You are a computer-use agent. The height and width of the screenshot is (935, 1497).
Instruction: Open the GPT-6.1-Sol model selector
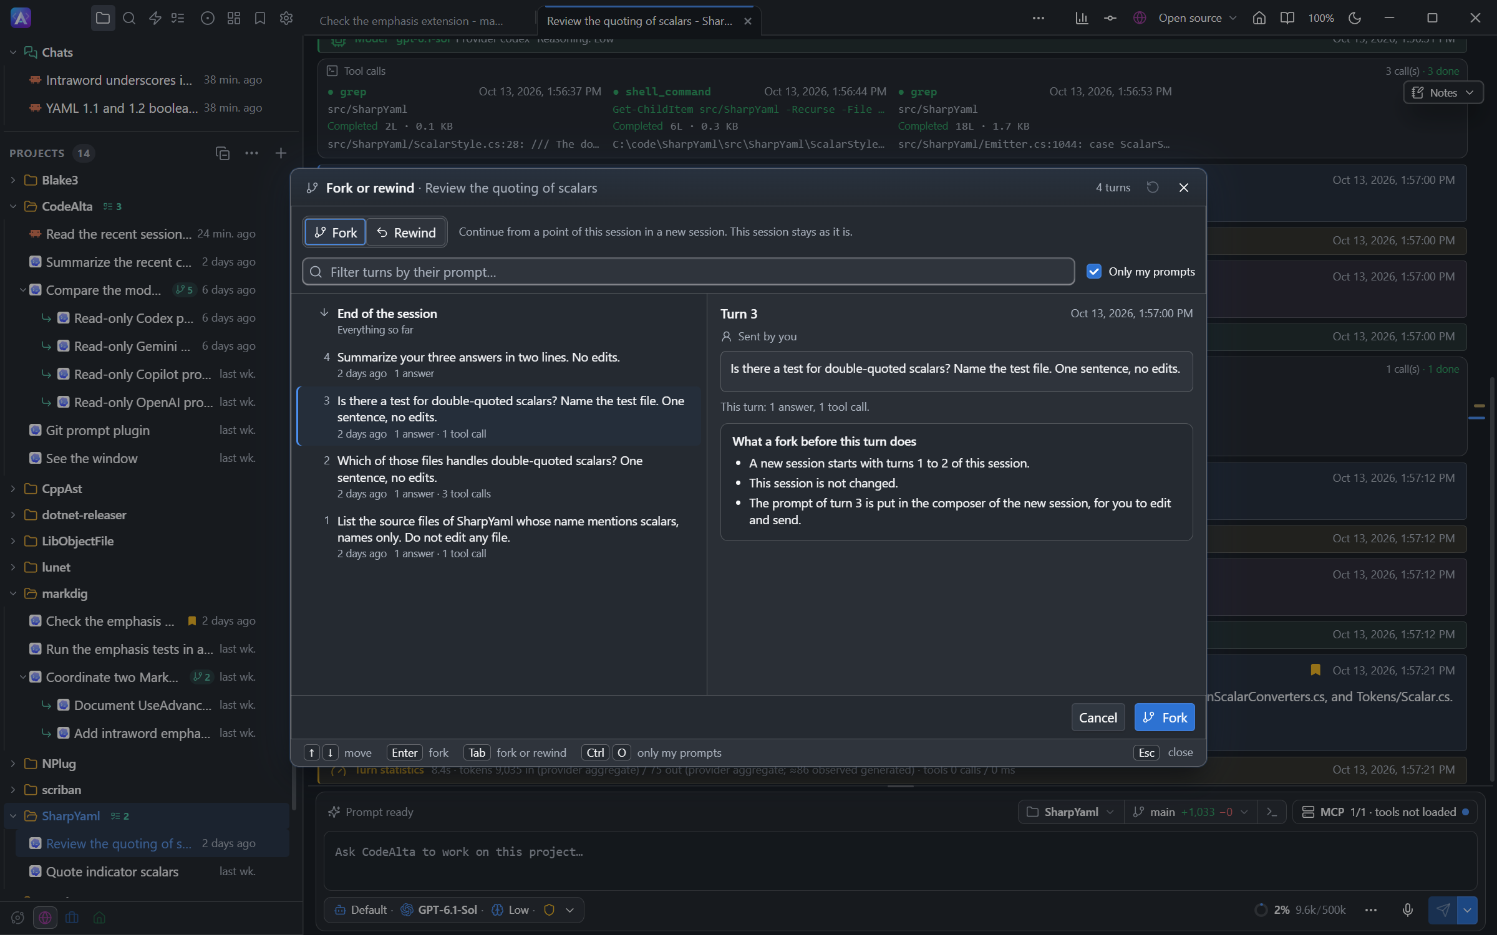coord(439,910)
